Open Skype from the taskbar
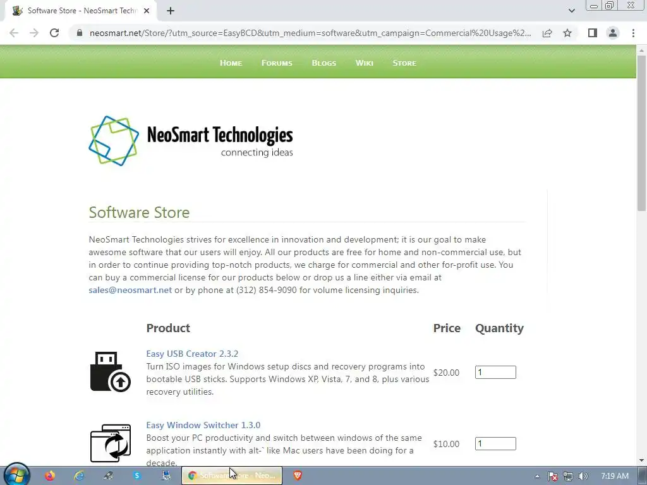 (x=137, y=476)
